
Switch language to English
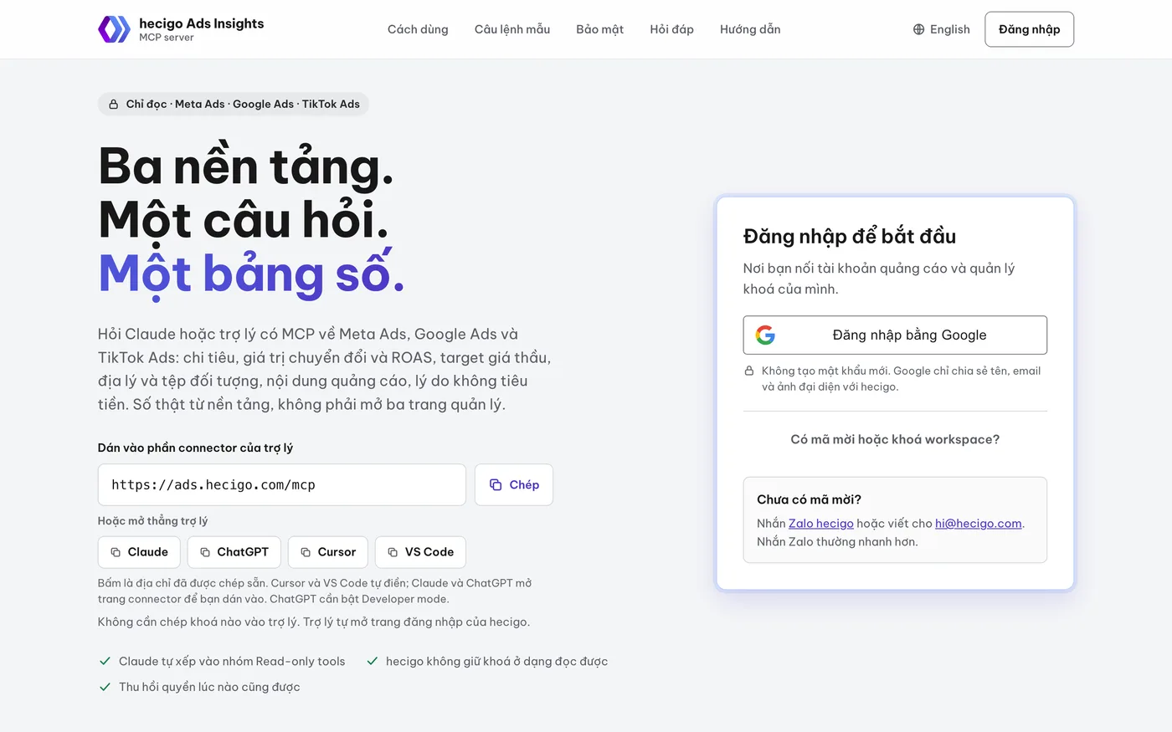(942, 29)
